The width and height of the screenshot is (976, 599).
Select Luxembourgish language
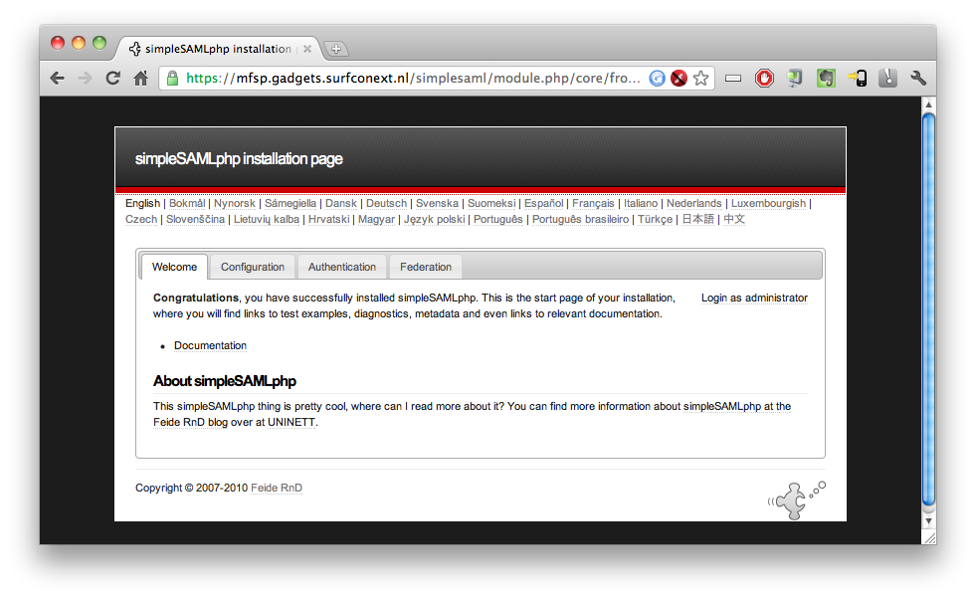[x=768, y=204]
